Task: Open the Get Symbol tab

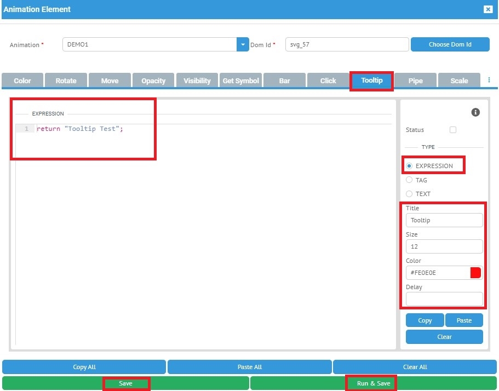Action: click(240, 81)
